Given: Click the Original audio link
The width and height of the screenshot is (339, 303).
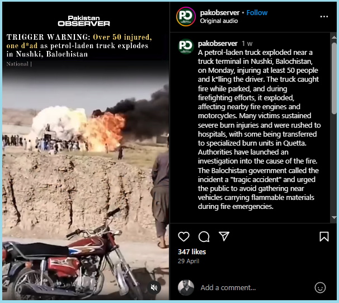Looking at the screenshot, I should pos(219,21).
